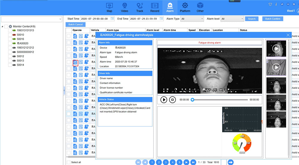The height and width of the screenshot is (165, 299).
Task: Open the Alarm level dropdown
Action: pyautogui.click(x=232, y=19)
